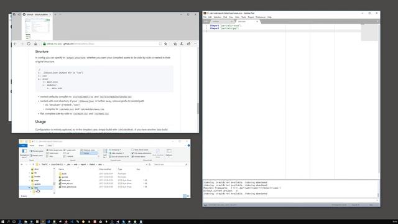Click the Explorer search box
Viewport: 398px width, 224px height.
(170, 164)
